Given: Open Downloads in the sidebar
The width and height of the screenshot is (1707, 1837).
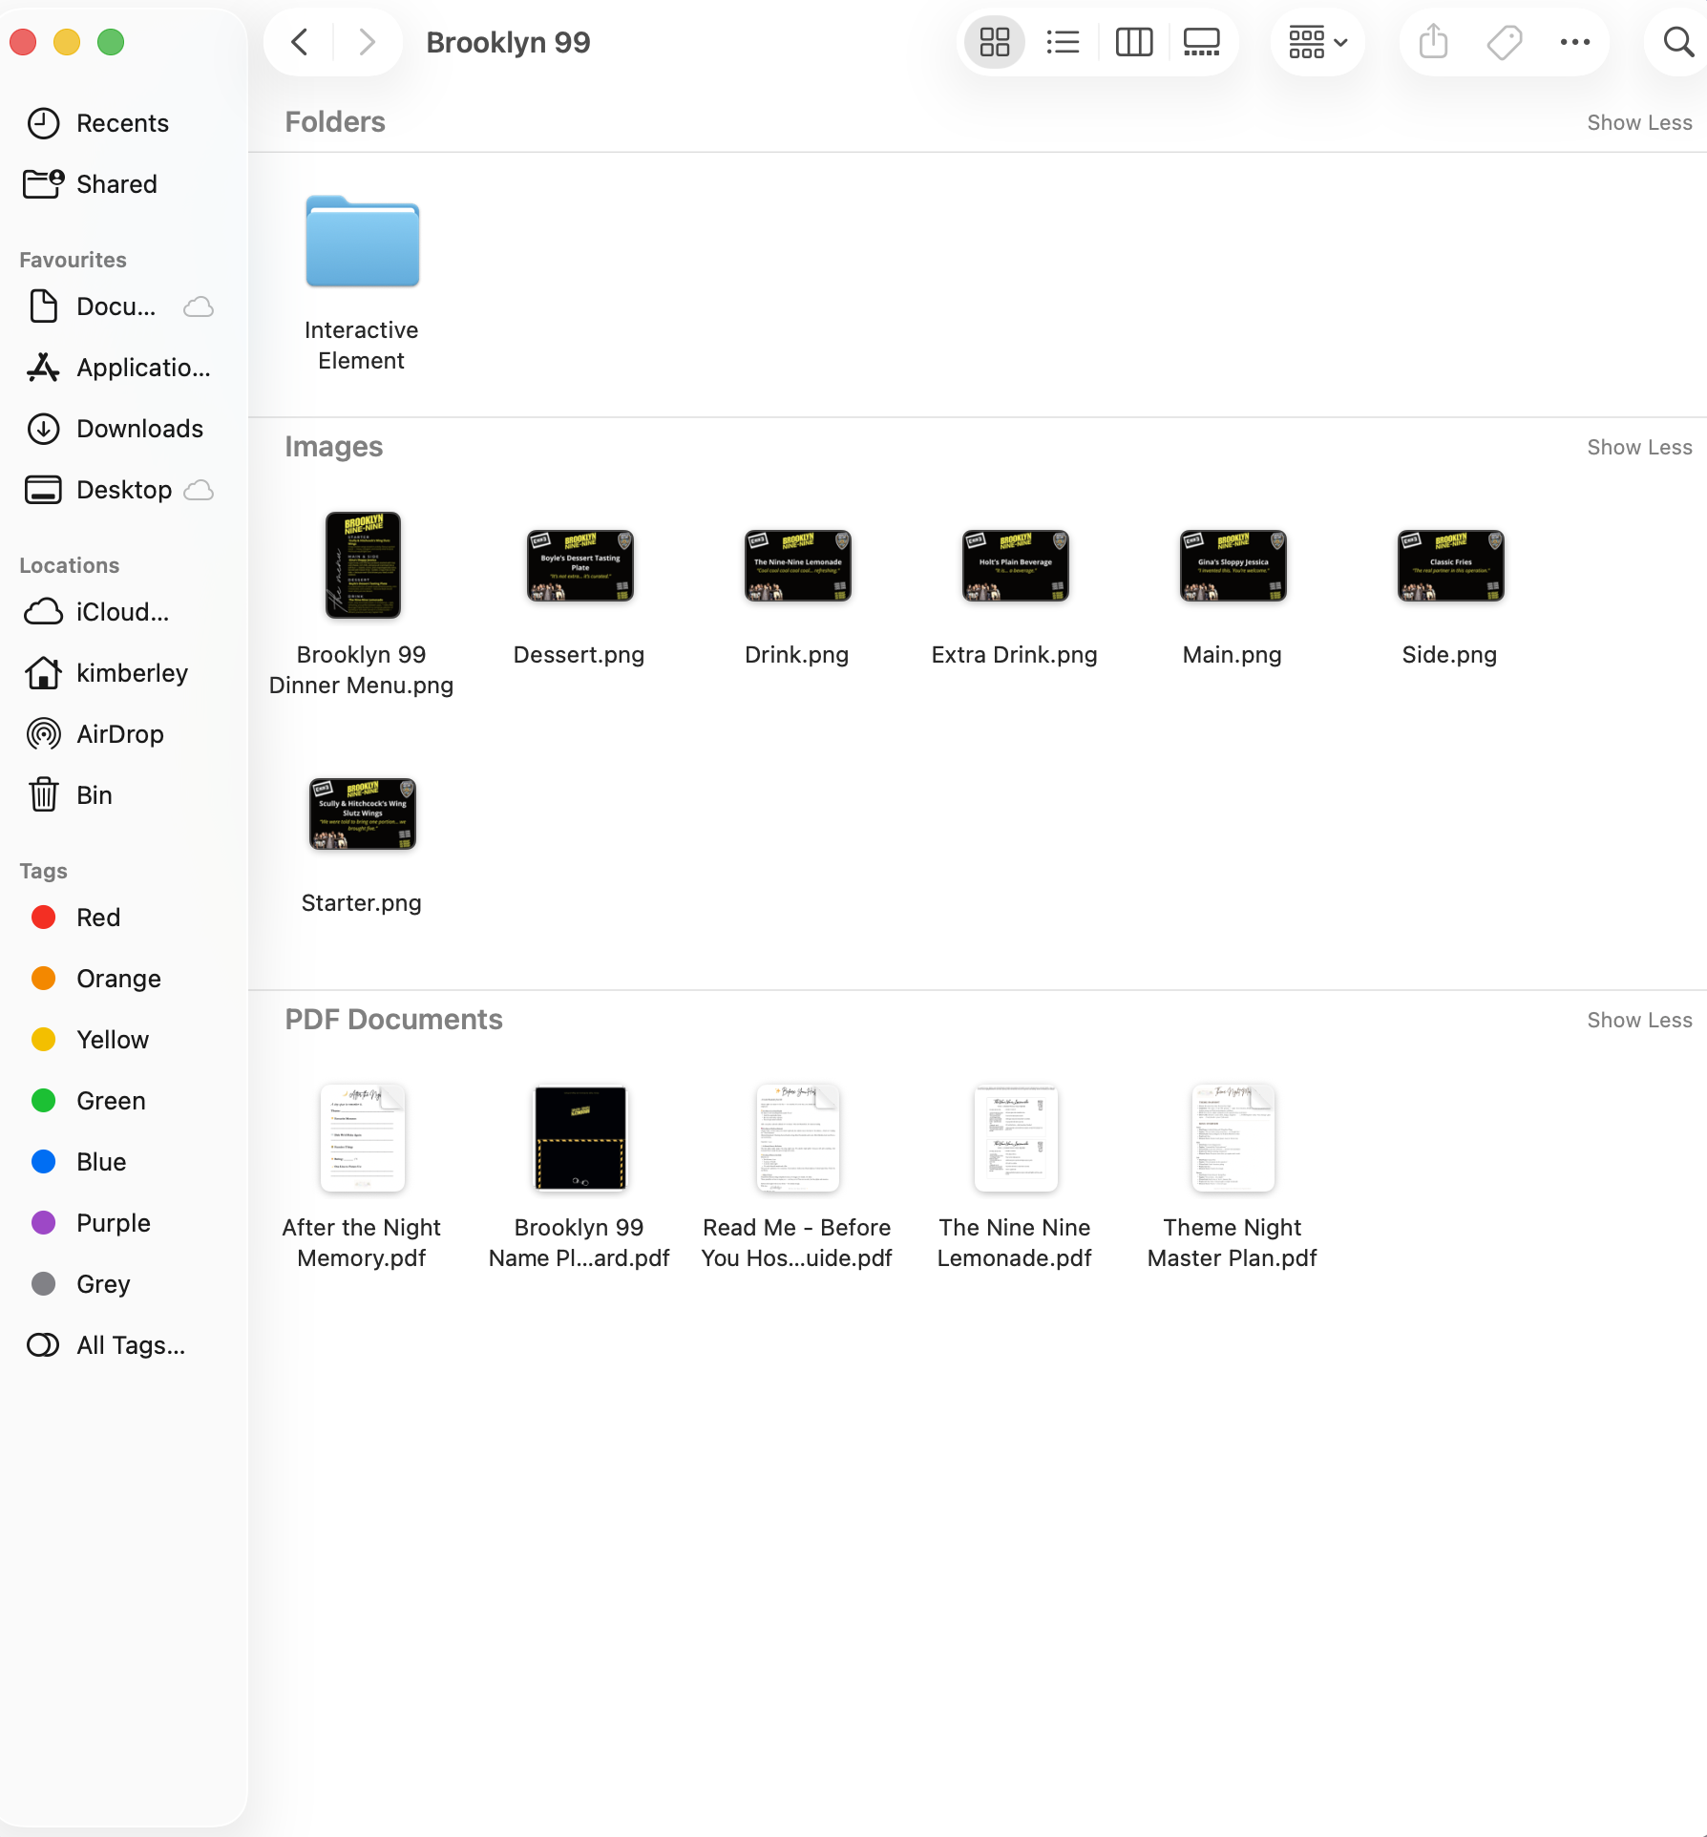Looking at the screenshot, I should (x=139, y=429).
